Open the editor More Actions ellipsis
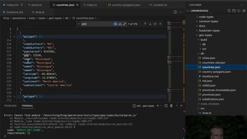 181,12
